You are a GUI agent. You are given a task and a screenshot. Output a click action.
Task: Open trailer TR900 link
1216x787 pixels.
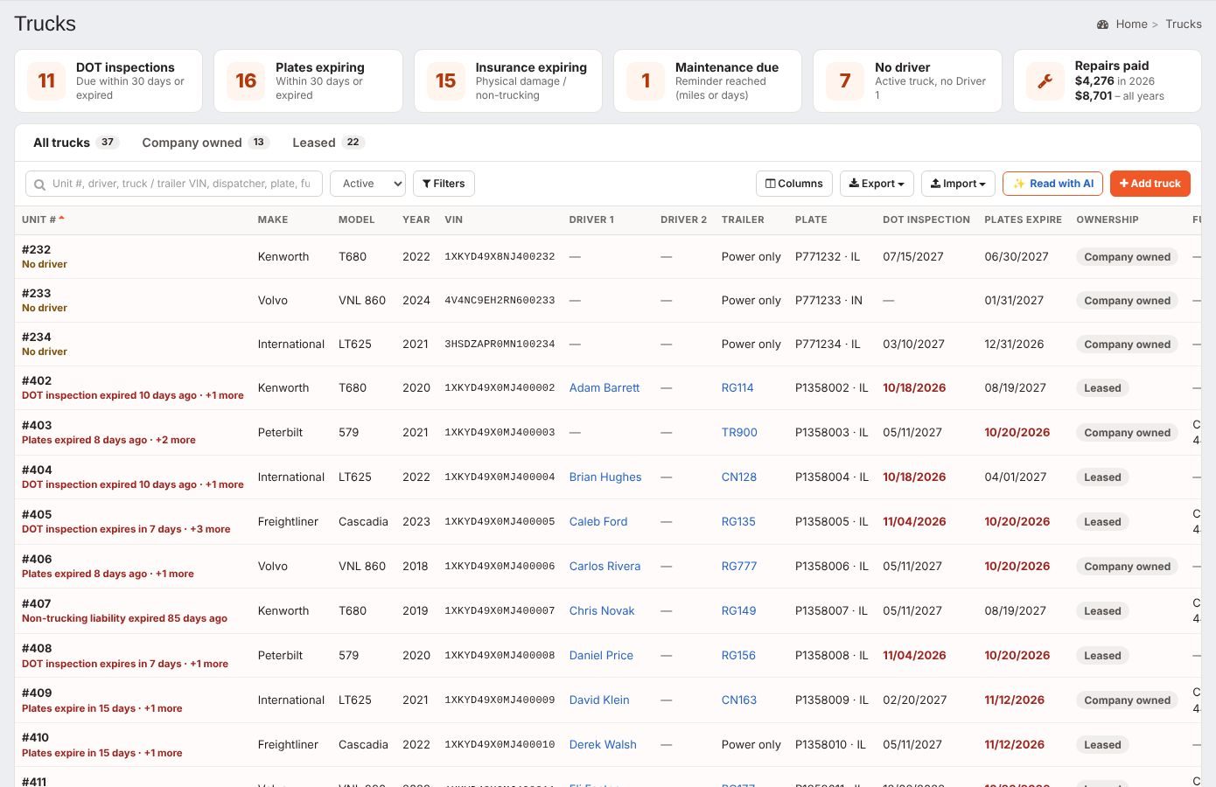pos(739,432)
